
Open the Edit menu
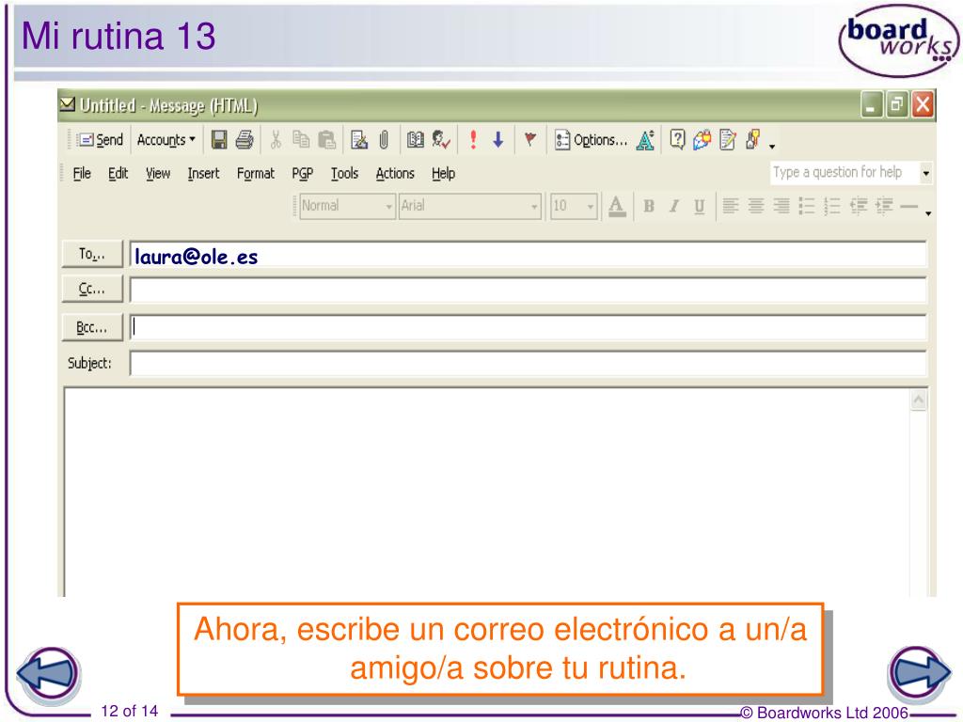pyautogui.click(x=118, y=174)
